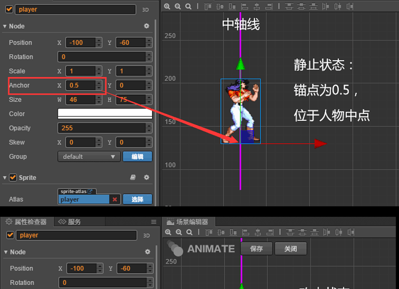Click the upper Rotation input field
Viewport: 399px width, 289px height.
click(x=102, y=57)
